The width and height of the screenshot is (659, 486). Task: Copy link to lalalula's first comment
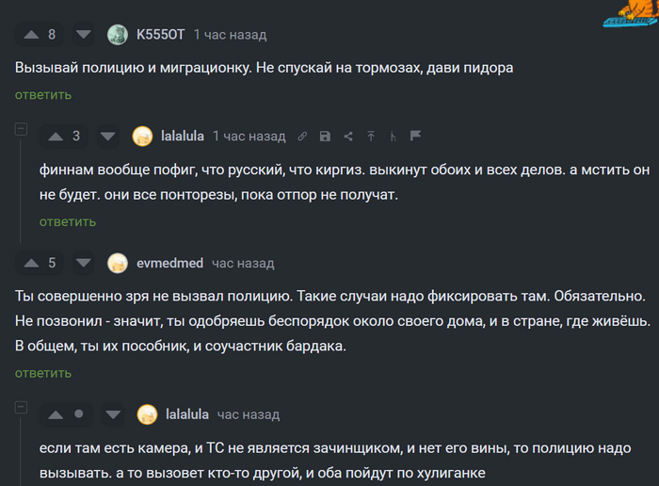[x=302, y=137]
